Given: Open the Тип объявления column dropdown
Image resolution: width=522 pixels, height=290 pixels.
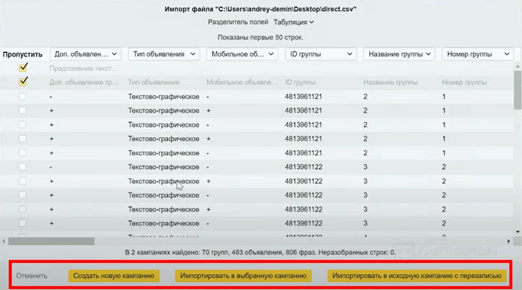Looking at the screenshot, I should 164,54.
